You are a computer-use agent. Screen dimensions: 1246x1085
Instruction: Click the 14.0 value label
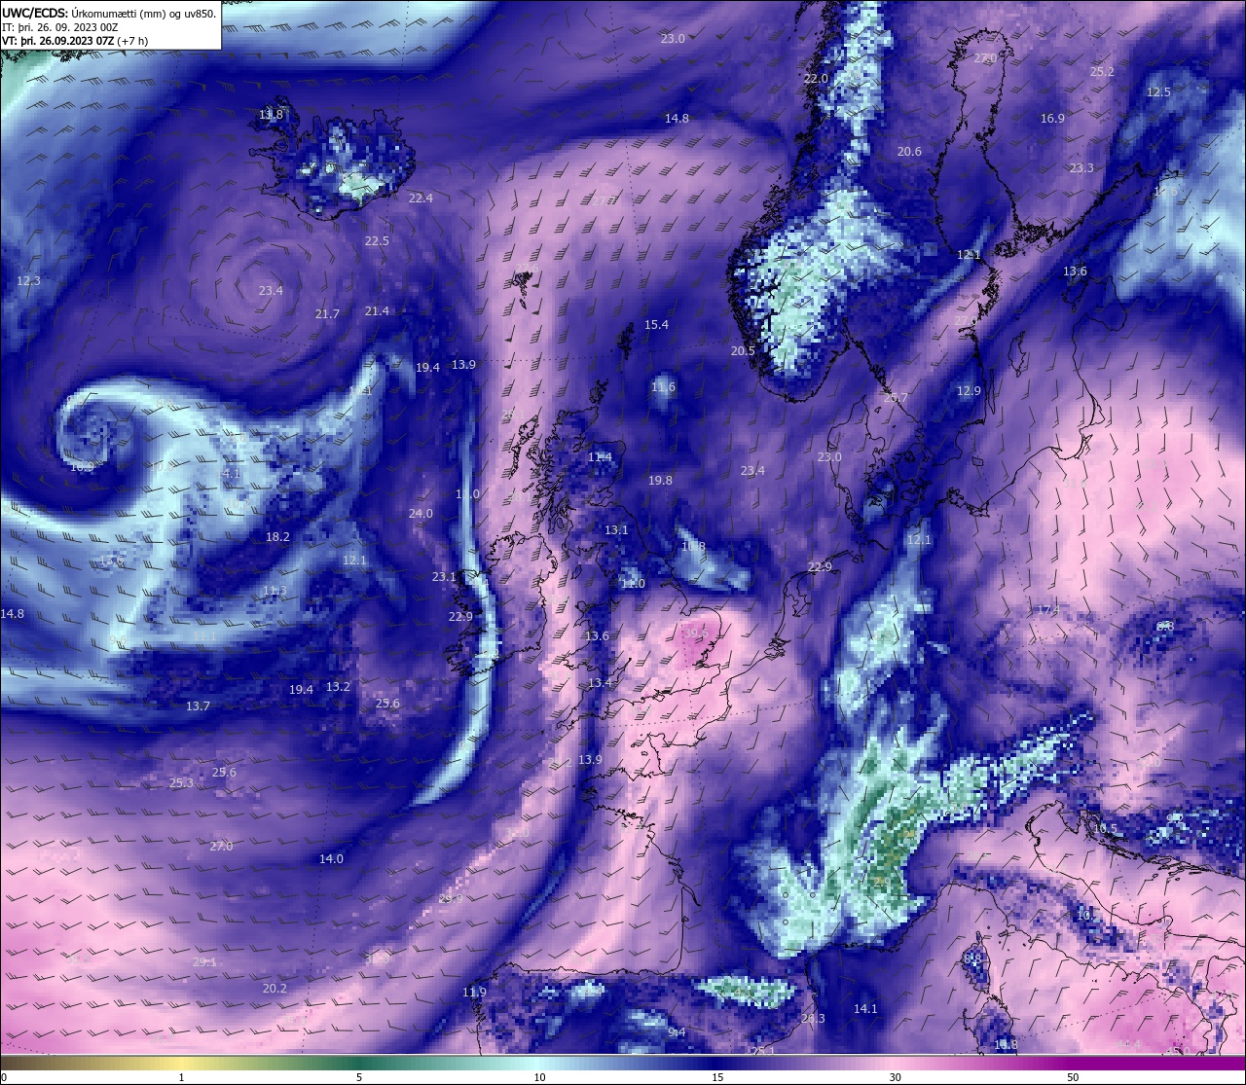[331, 859]
